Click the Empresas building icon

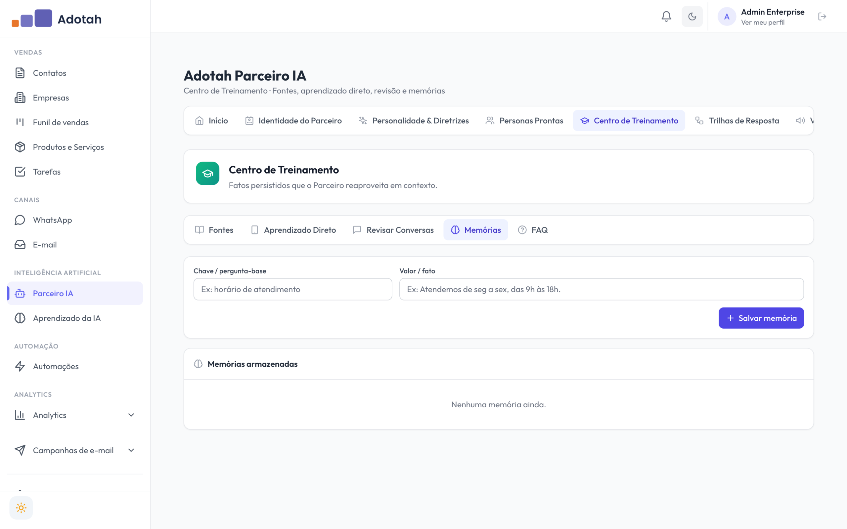[20, 98]
